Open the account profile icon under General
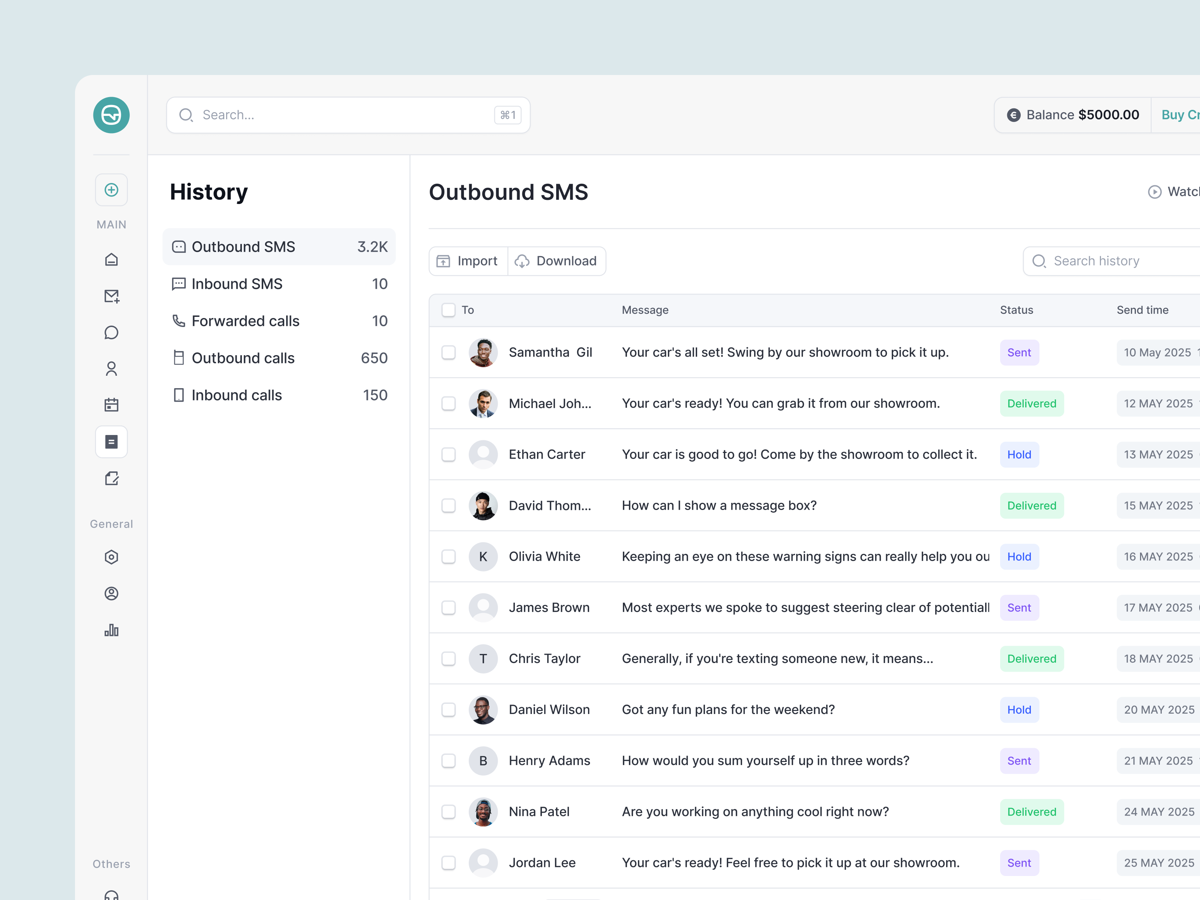This screenshot has height=900, width=1200. [111, 594]
